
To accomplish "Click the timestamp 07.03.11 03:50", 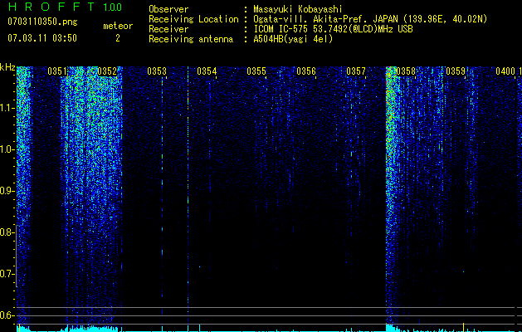I will 42,38.
